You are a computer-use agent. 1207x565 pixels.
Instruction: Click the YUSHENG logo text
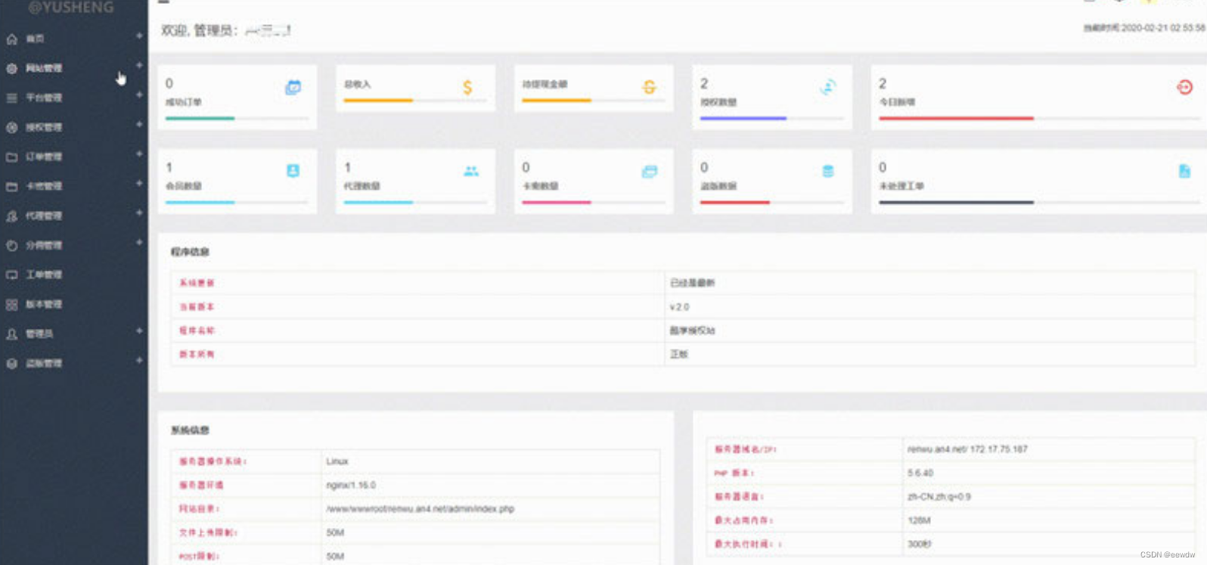click(x=71, y=7)
